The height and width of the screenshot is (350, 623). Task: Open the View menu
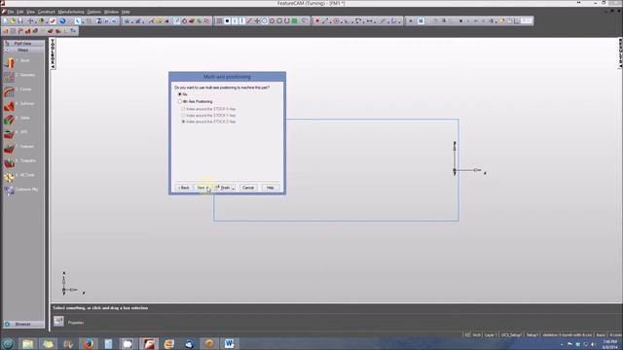click(x=30, y=12)
